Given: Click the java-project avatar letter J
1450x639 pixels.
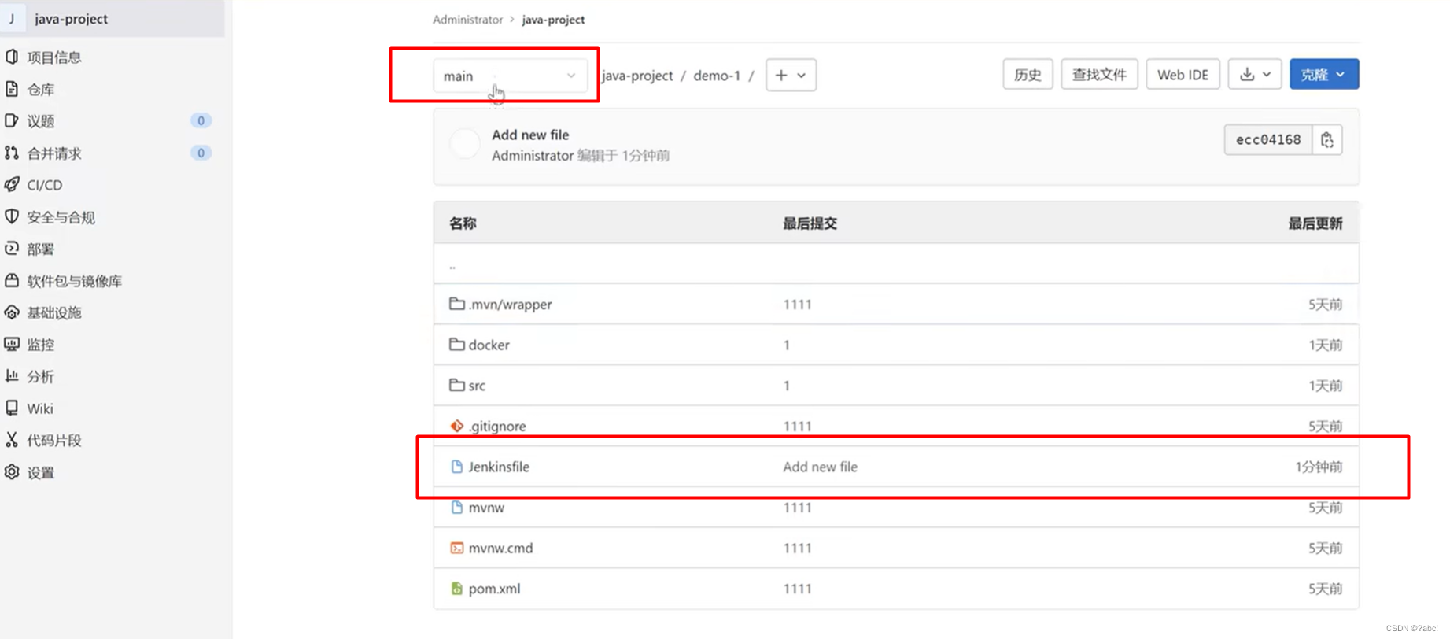Looking at the screenshot, I should click(12, 18).
